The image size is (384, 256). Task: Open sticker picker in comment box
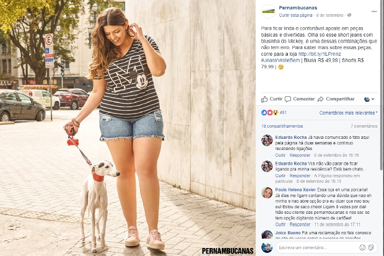tap(371, 247)
